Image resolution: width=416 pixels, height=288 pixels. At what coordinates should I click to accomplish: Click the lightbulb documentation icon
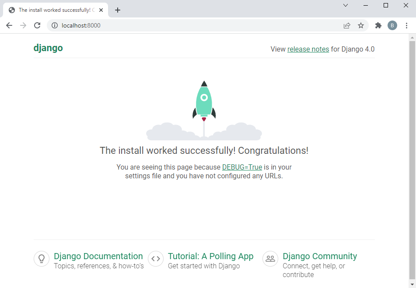pos(42,259)
